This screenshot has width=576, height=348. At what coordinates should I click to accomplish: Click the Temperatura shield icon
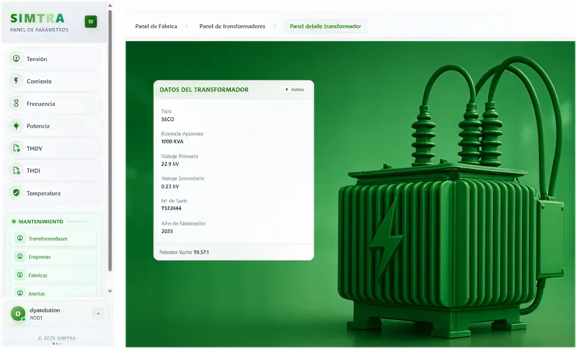pos(16,193)
